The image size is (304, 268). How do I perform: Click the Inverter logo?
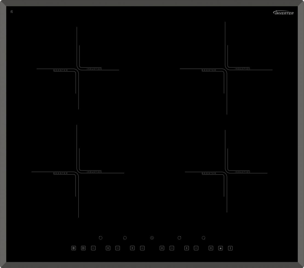click(x=284, y=13)
